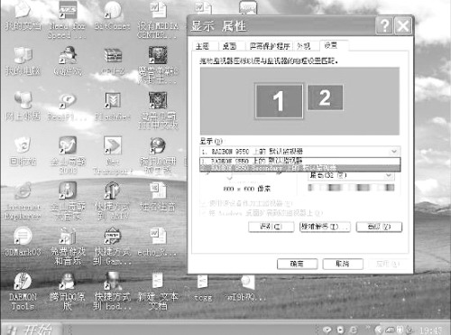The width and height of the screenshot is (451, 335).
Task: Open the 快捷方式到 Gam... shortcut
Action: click(x=113, y=246)
